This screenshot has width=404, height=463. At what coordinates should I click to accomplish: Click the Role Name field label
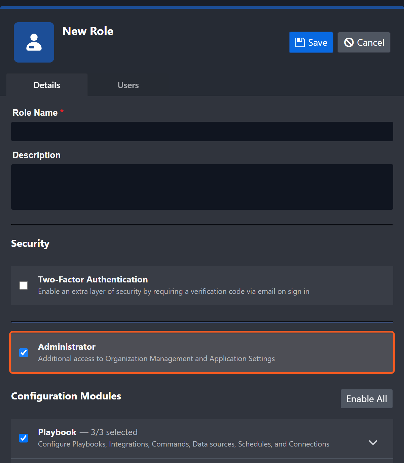(x=35, y=113)
